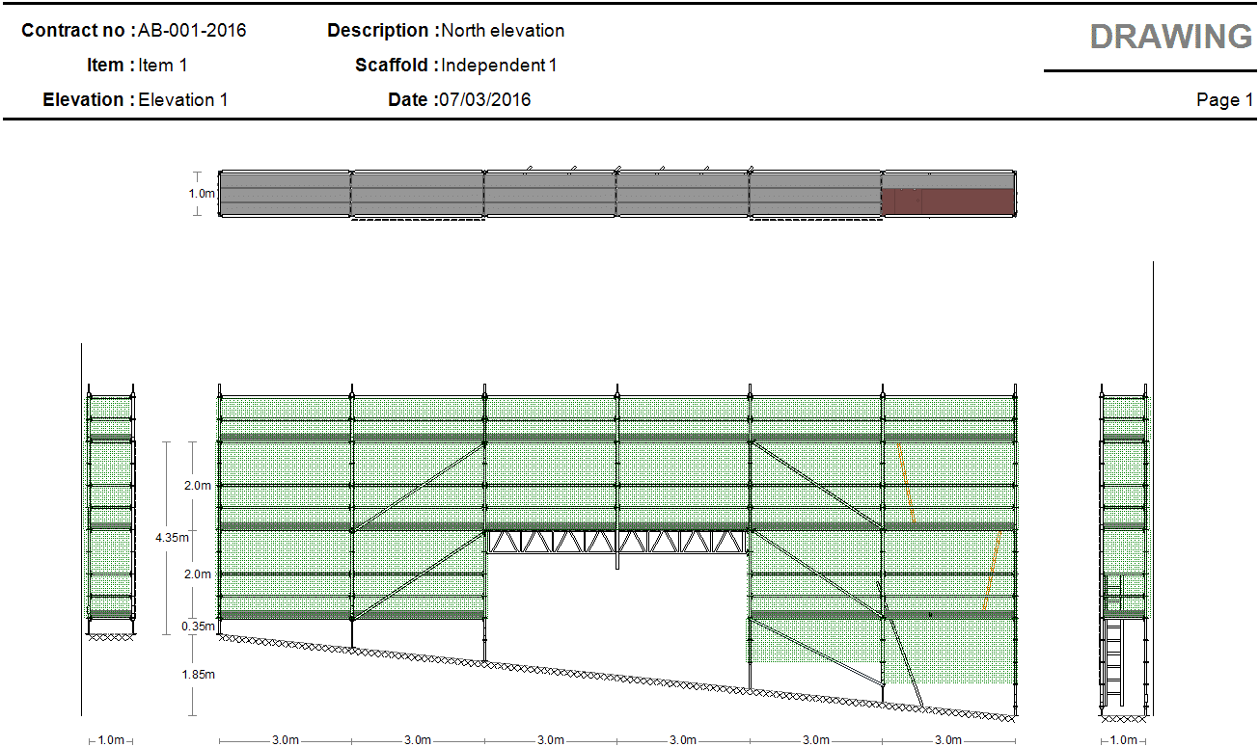Select the 'Item 1' value
Viewport: 1259px width, 747px height.
[x=162, y=66]
